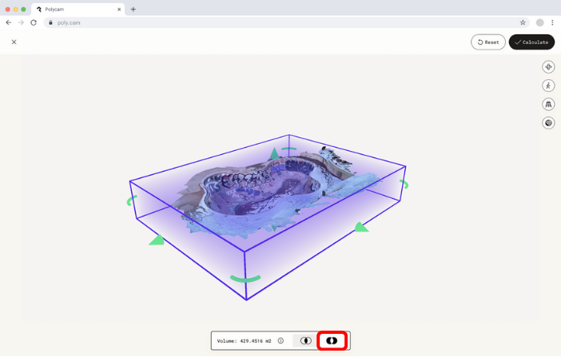Click the rotation arc on box's left edge
This screenshot has height=357, width=561.
click(x=131, y=200)
